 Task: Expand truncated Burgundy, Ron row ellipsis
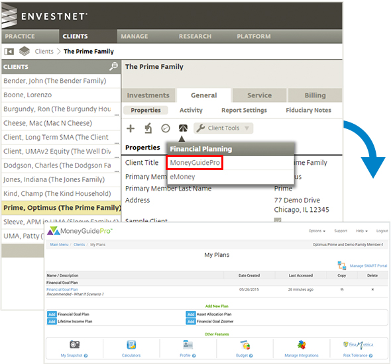(x=117, y=115)
